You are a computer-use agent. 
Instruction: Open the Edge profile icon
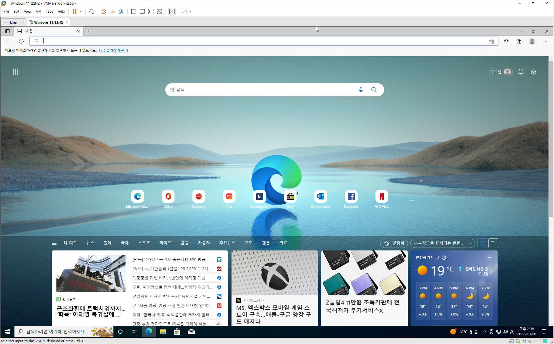click(532, 41)
